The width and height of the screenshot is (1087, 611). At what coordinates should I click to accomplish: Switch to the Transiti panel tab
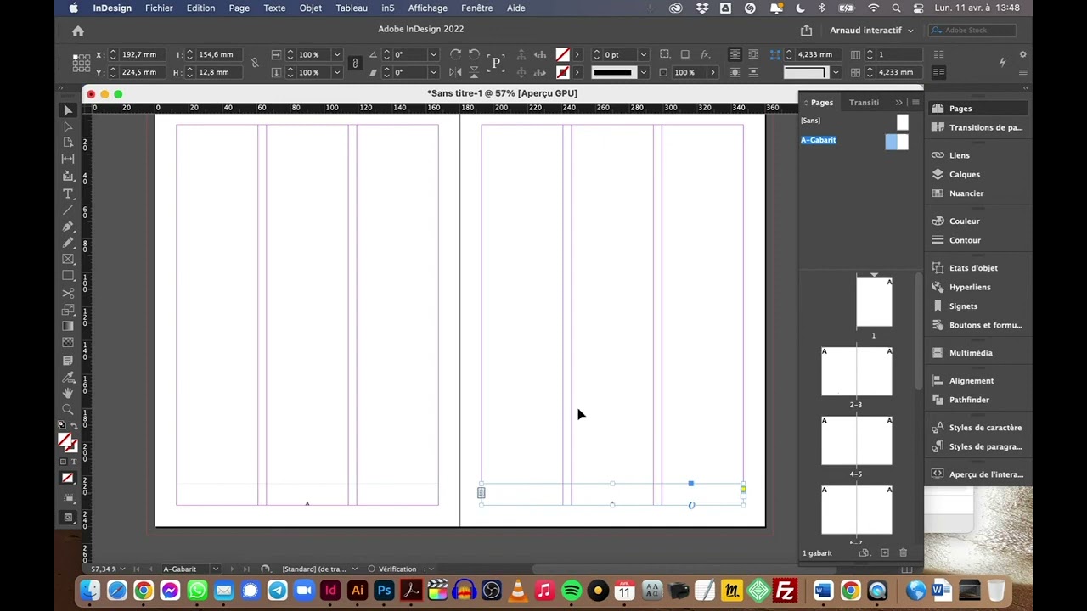click(x=864, y=103)
